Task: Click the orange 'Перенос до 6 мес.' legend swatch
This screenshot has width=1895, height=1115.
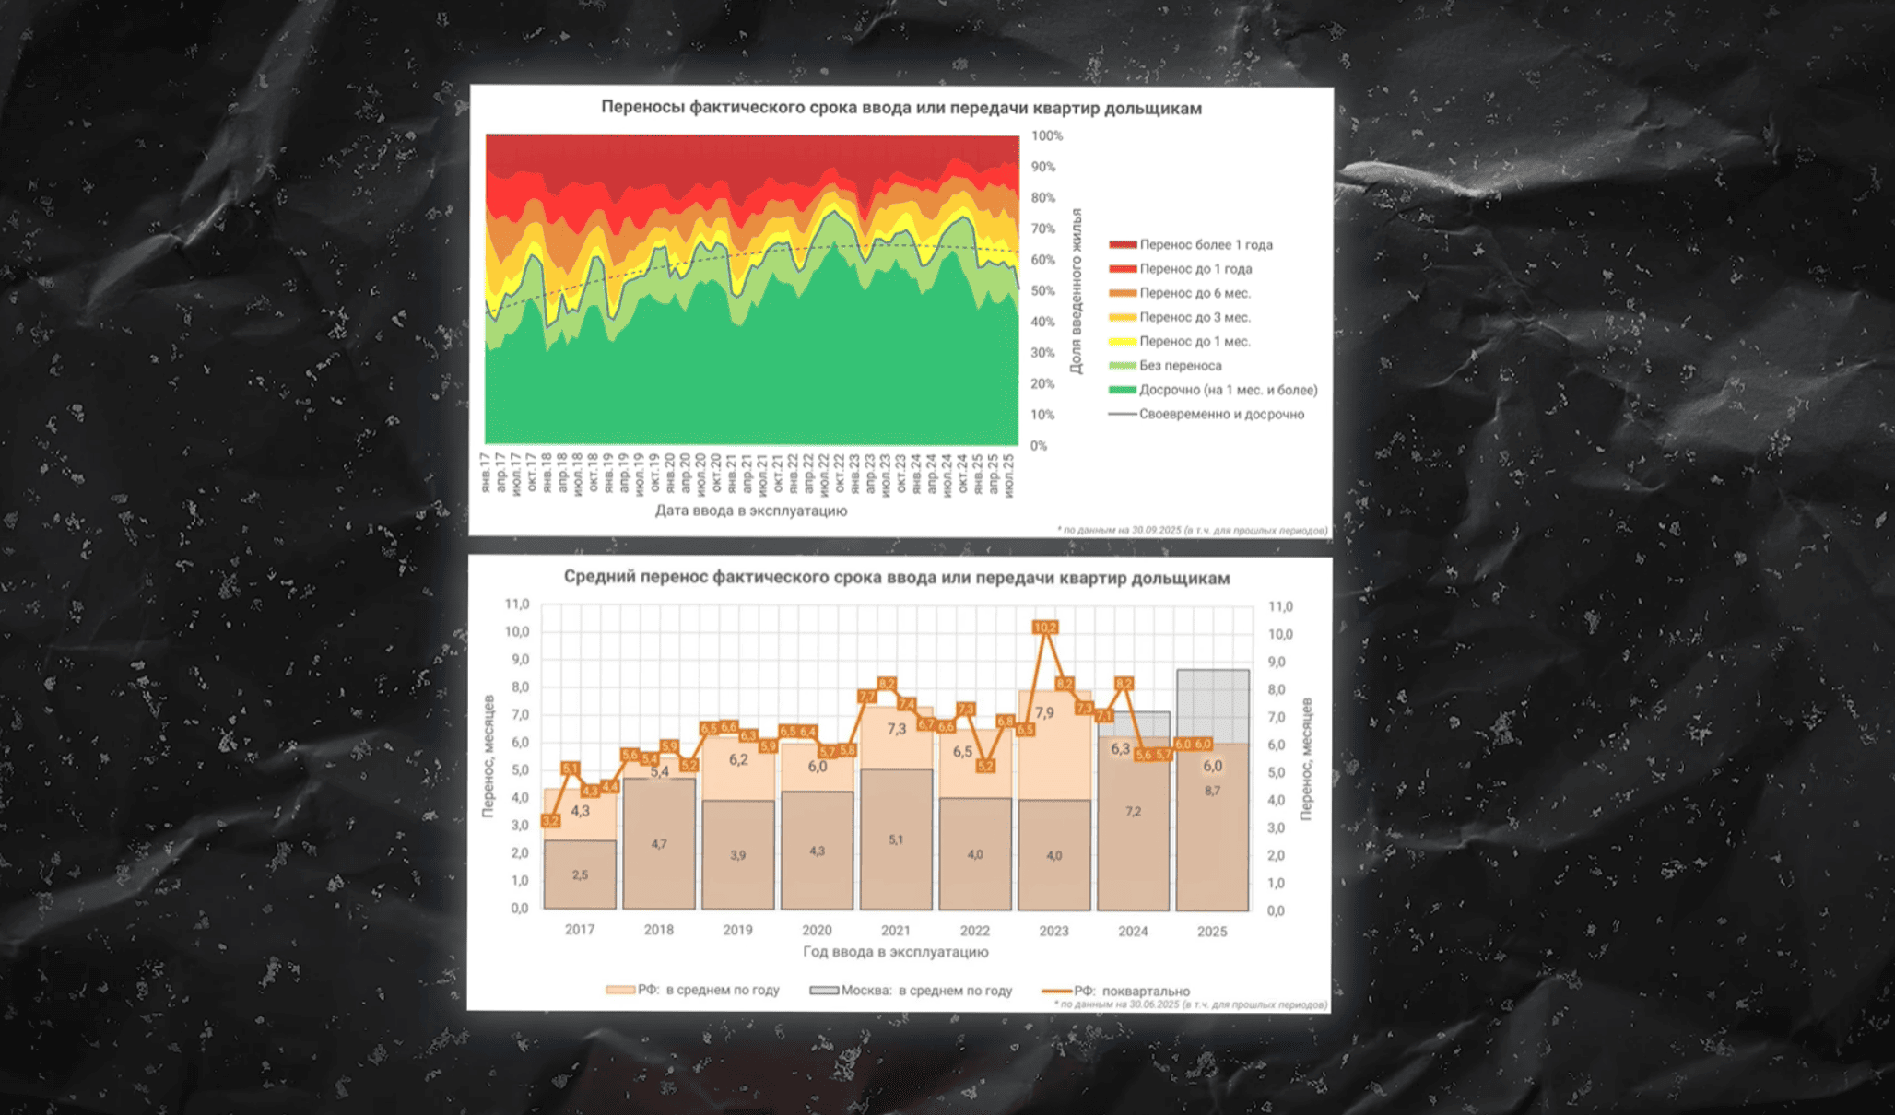Action: tap(1122, 293)
